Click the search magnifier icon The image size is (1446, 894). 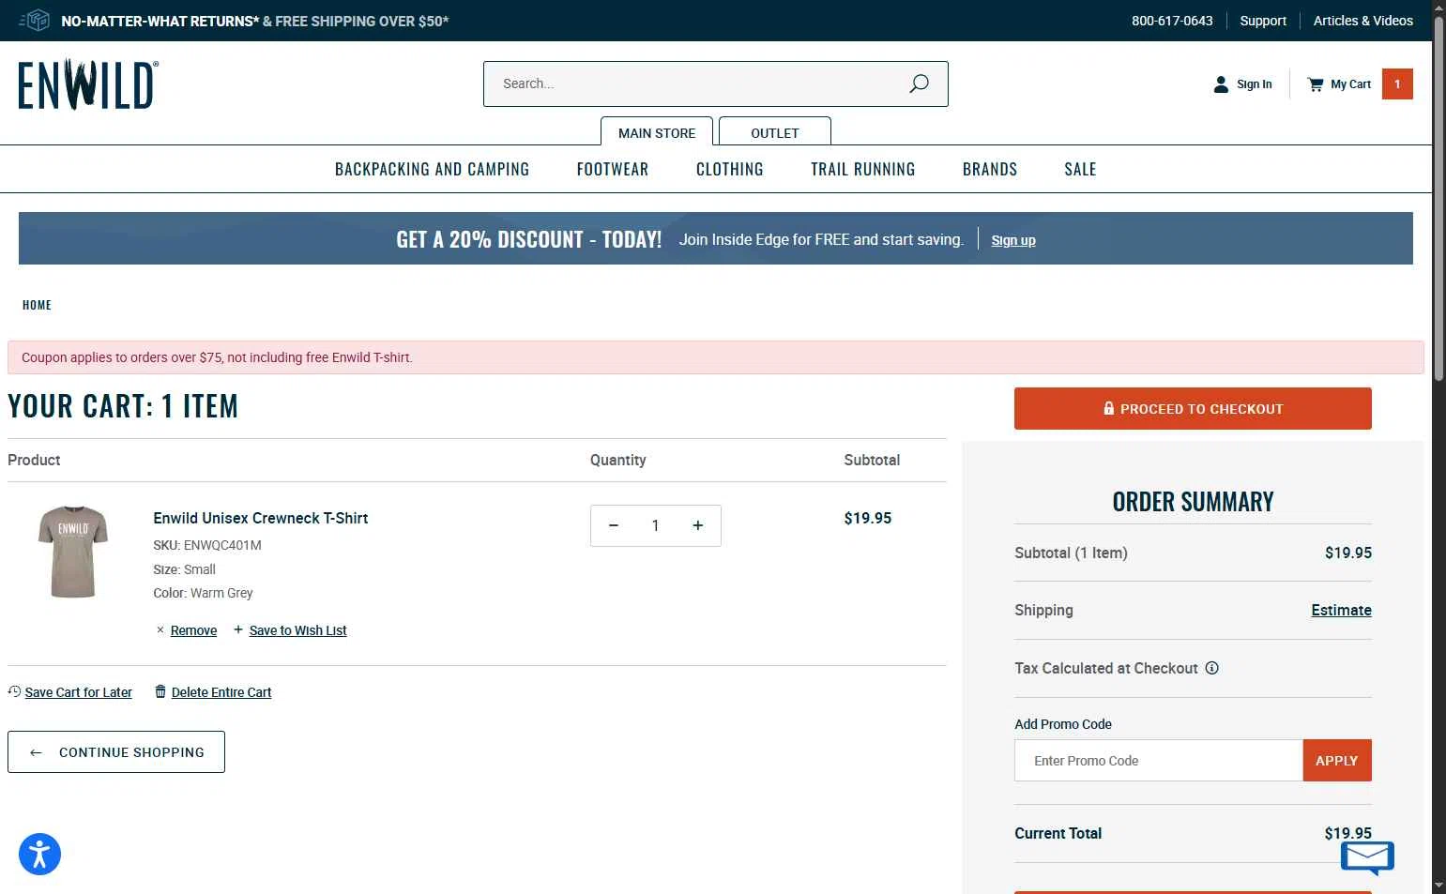tap(919, 83)
